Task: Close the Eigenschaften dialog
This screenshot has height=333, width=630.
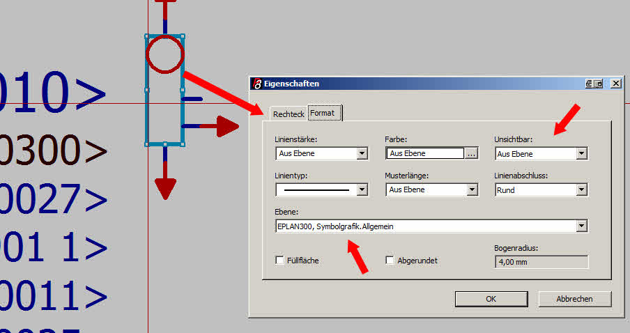Action: [x=616, y=84]
